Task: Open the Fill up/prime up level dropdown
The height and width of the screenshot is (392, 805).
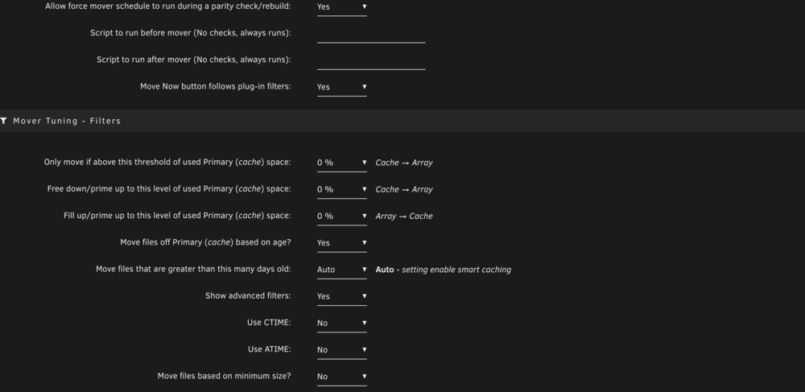Action: click(x=342, y=217)
